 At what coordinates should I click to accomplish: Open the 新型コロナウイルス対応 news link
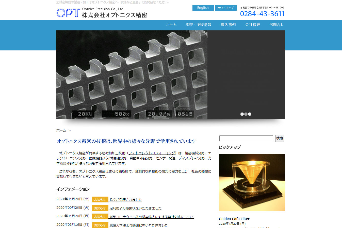pos(152,217)
